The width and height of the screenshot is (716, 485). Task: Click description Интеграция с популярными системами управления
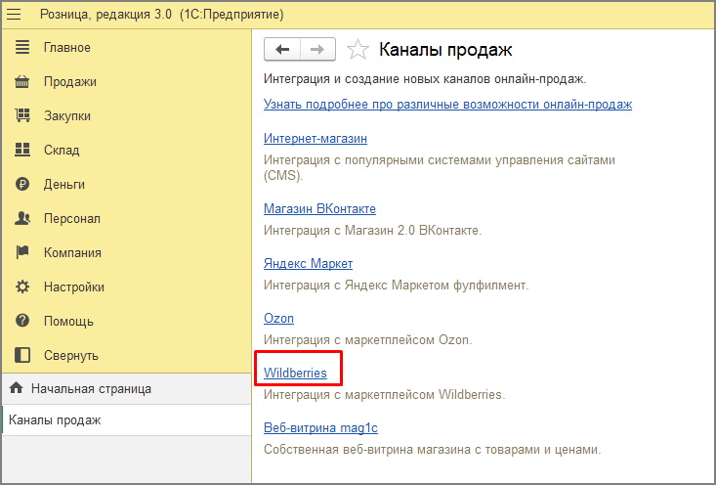coord(440,168)
